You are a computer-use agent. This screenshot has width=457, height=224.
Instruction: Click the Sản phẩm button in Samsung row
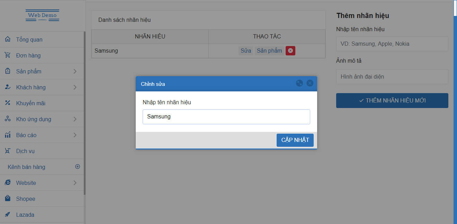click(x=269, y=51)
